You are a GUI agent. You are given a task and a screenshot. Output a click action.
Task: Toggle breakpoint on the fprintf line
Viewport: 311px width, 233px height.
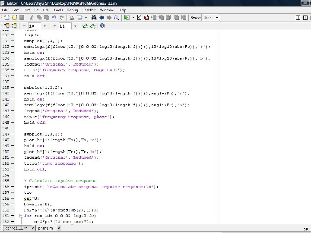click(13, 186)
